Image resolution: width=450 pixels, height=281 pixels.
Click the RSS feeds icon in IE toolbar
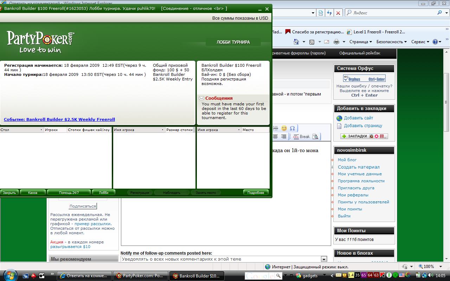(311, 42)
